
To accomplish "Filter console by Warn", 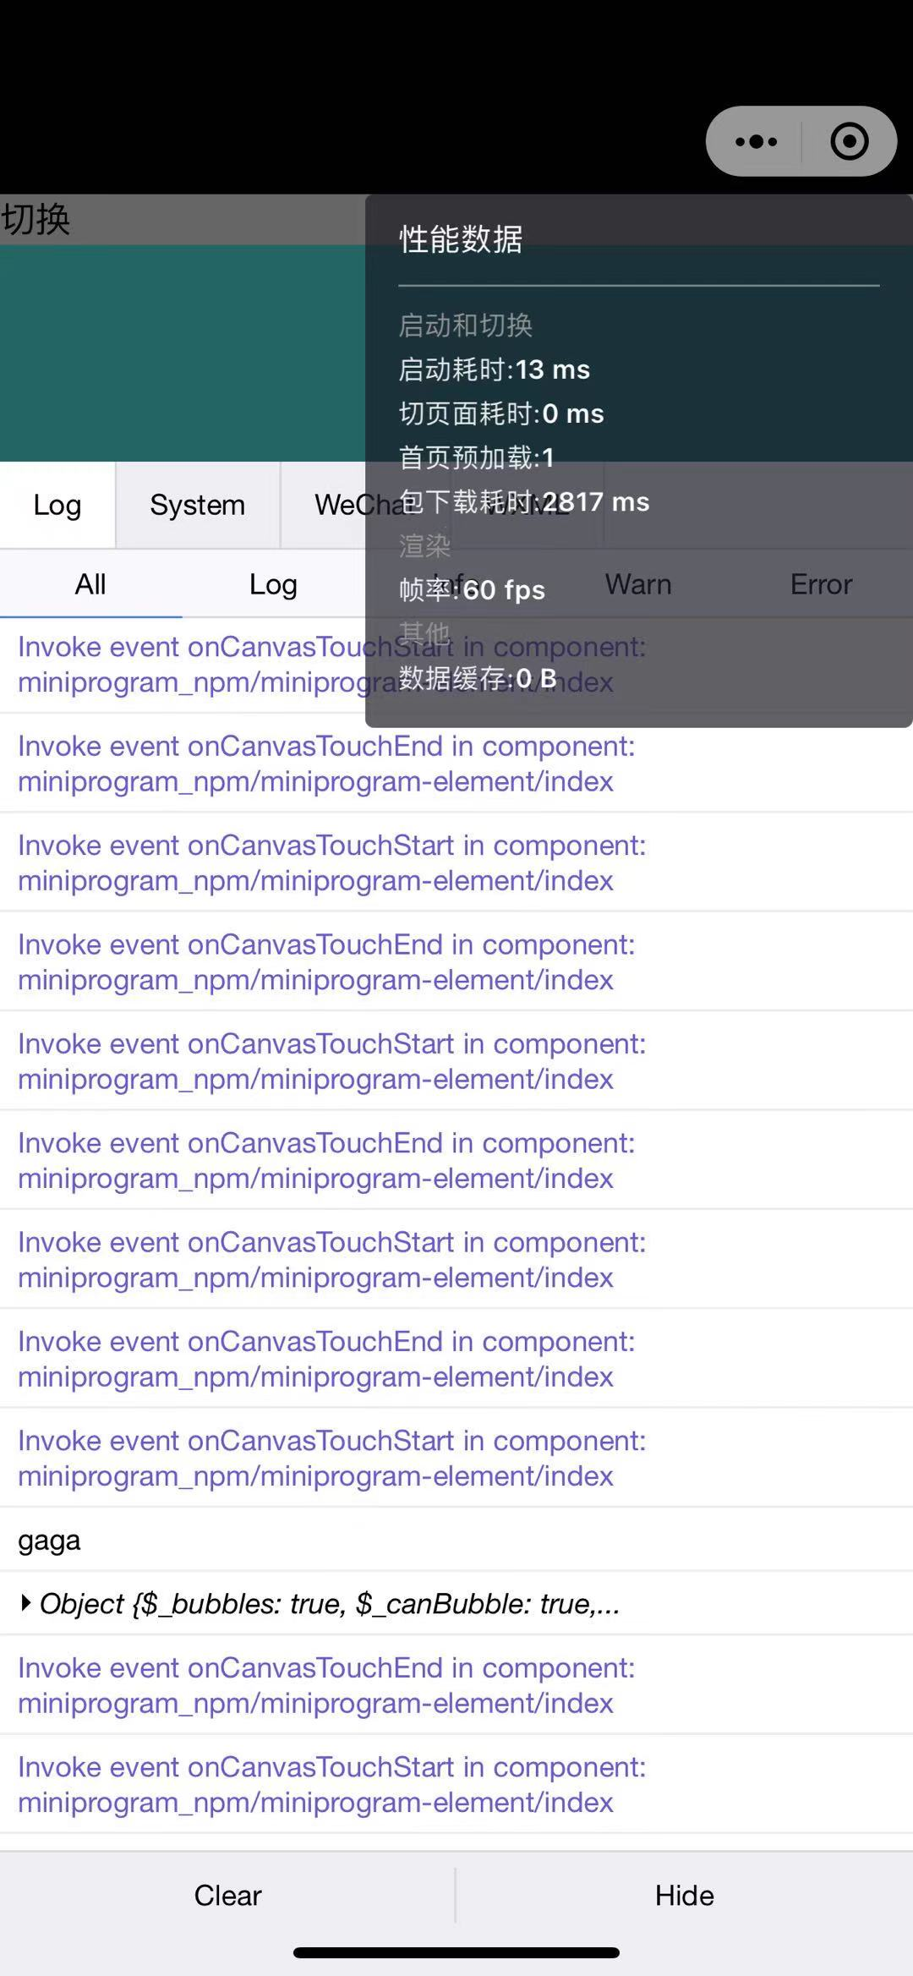I will pos(637,583).
